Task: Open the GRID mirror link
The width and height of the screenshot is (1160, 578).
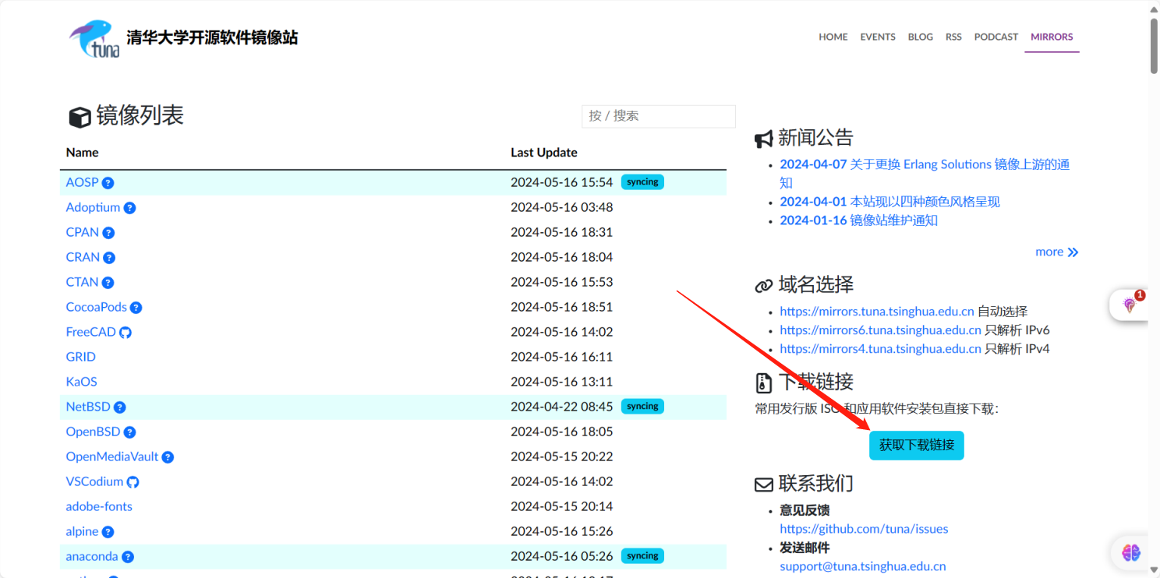Action: click(x=81, y=357)
